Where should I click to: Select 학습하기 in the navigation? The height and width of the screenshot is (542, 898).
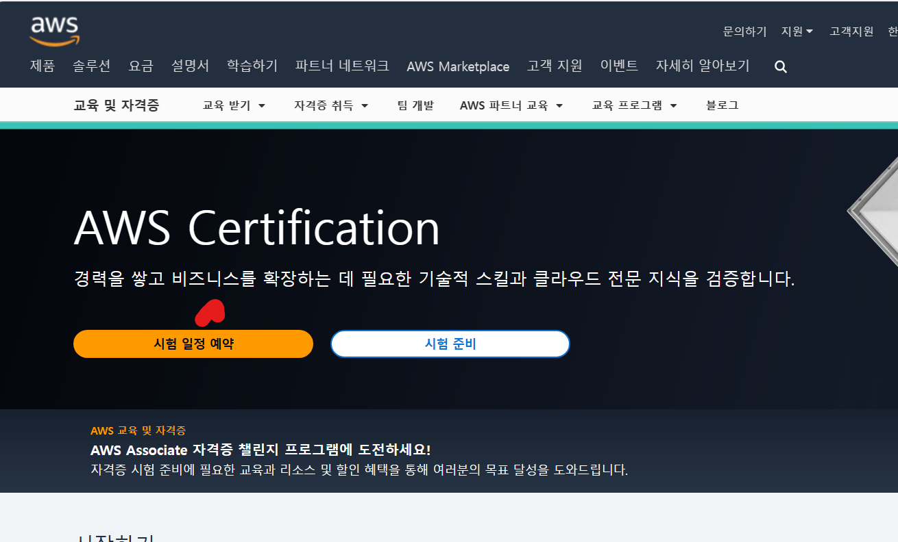[252, 66]
